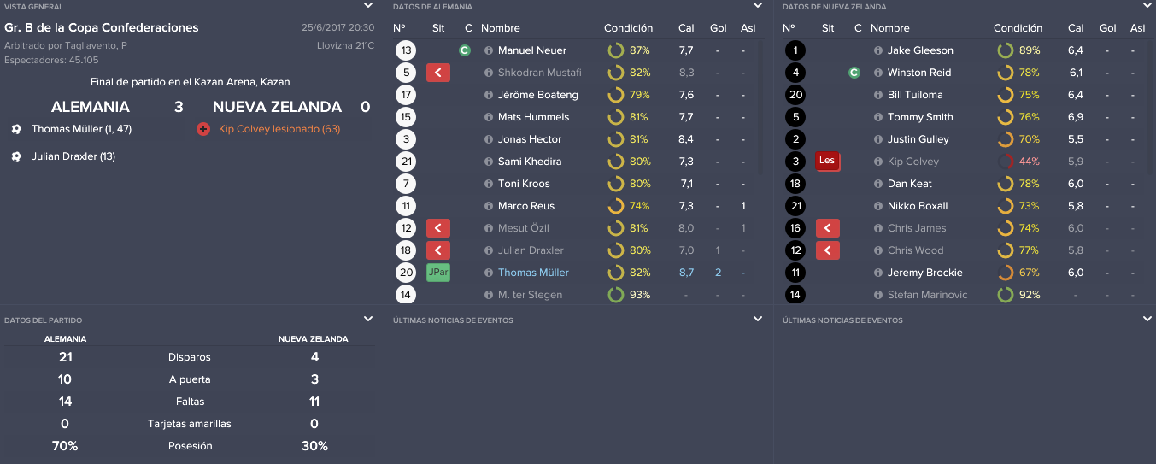
Task: Click goal ball icon beside Julian Draxler (13)
Action: 16,156
